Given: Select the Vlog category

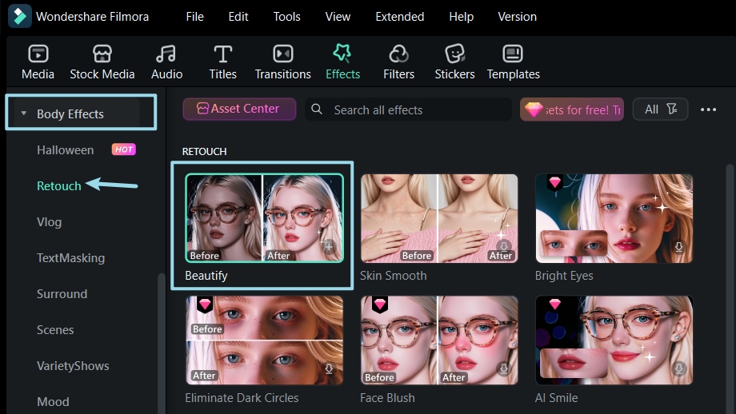Looking at the screenshot, I should coord(50,221).
